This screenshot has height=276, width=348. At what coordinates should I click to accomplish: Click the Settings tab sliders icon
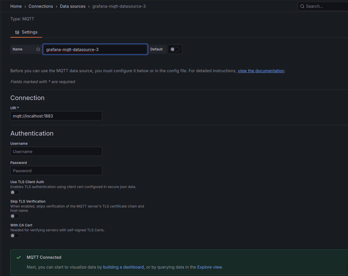17,32
